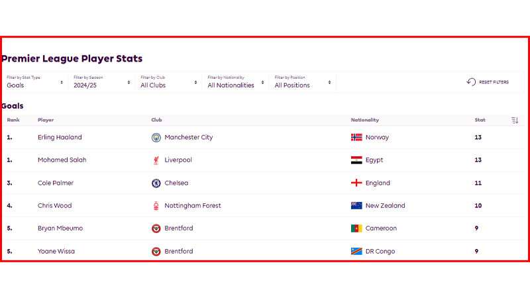The height and width of the screenshot is (298, 530).
Task: Click the Manchester City club crest
Action: tap(156, 138)
